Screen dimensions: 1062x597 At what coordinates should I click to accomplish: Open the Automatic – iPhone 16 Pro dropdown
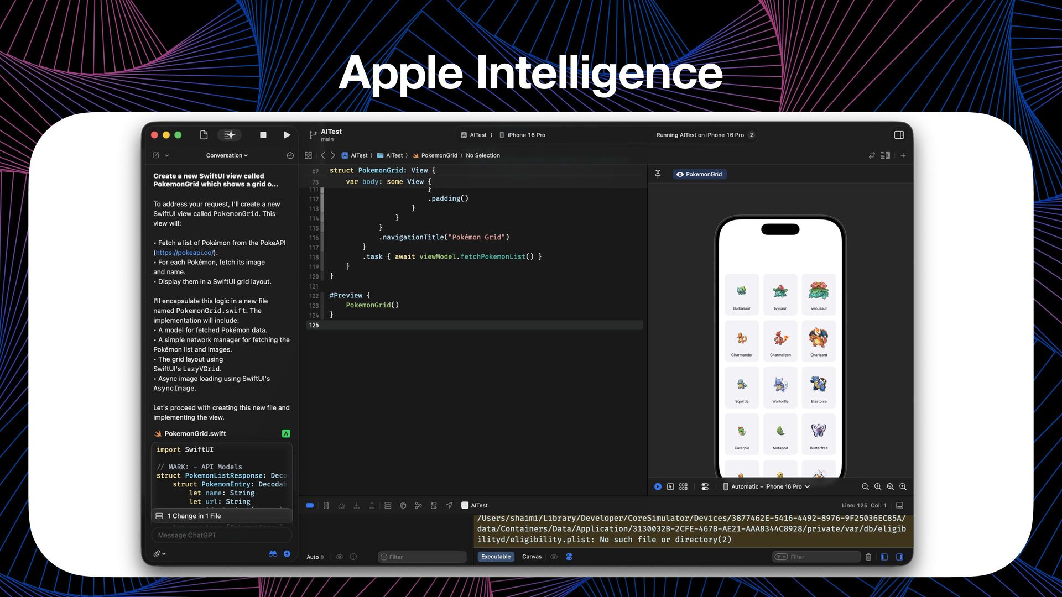(x=767, y=486)
